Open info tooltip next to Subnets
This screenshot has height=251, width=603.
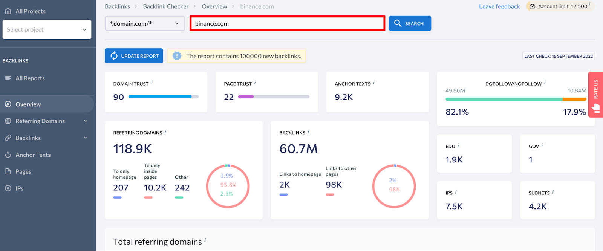pyautogui.click(x=553, y=192)
